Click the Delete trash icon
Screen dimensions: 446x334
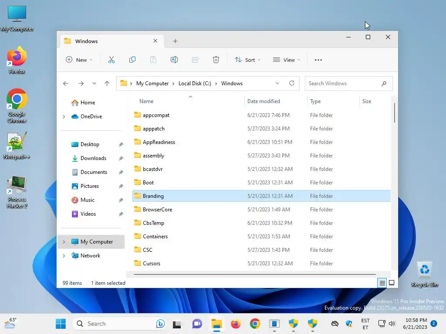216,60
